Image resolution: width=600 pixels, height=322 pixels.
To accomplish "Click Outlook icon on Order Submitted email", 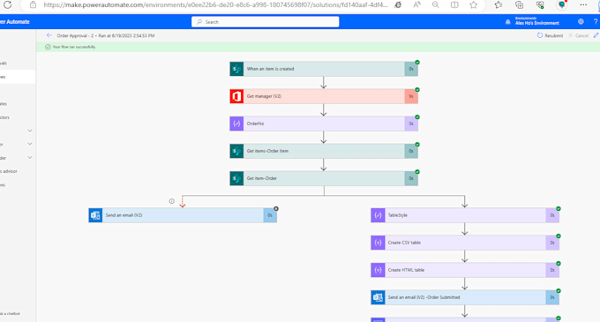I will tap(378, 297).
